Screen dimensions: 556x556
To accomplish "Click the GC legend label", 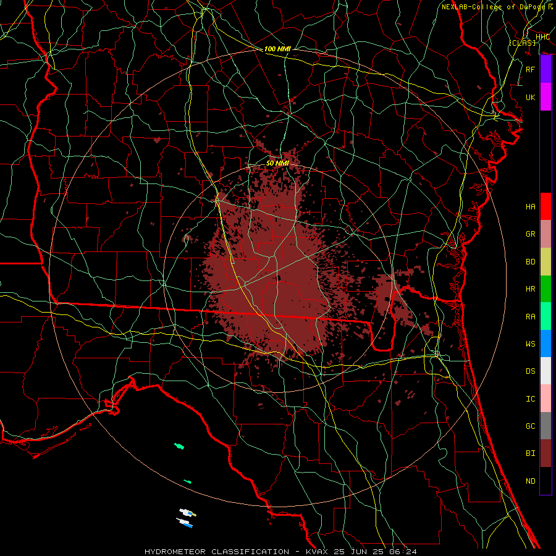I will pos(530,426).
